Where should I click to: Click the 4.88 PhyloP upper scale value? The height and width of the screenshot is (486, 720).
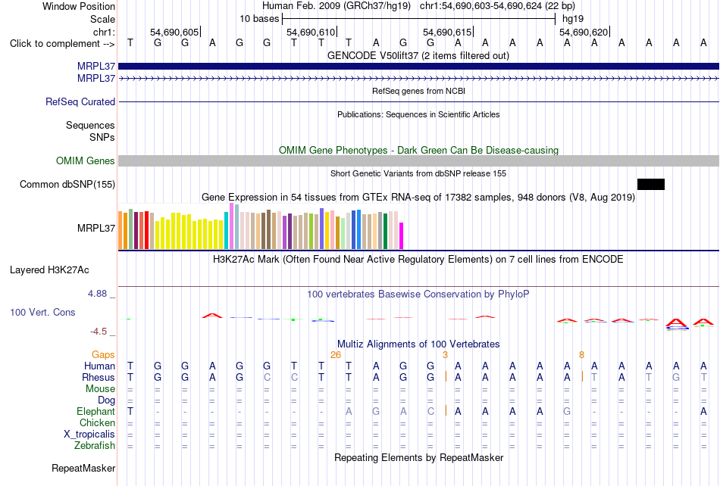click(97, 294)
